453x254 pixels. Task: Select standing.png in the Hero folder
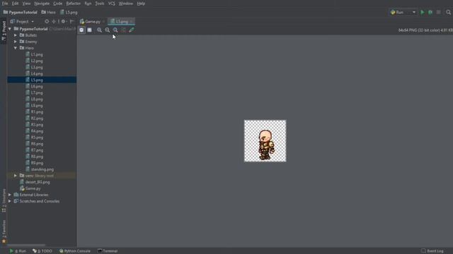coord(42,169)
